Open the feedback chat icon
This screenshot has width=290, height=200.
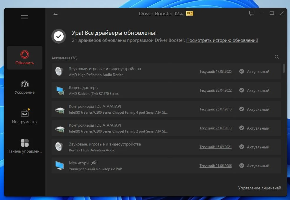click(x=251, y=13)
